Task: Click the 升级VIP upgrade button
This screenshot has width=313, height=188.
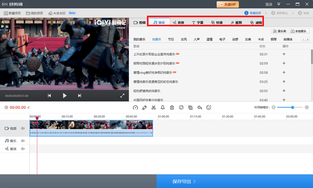Action: (228, 4)
